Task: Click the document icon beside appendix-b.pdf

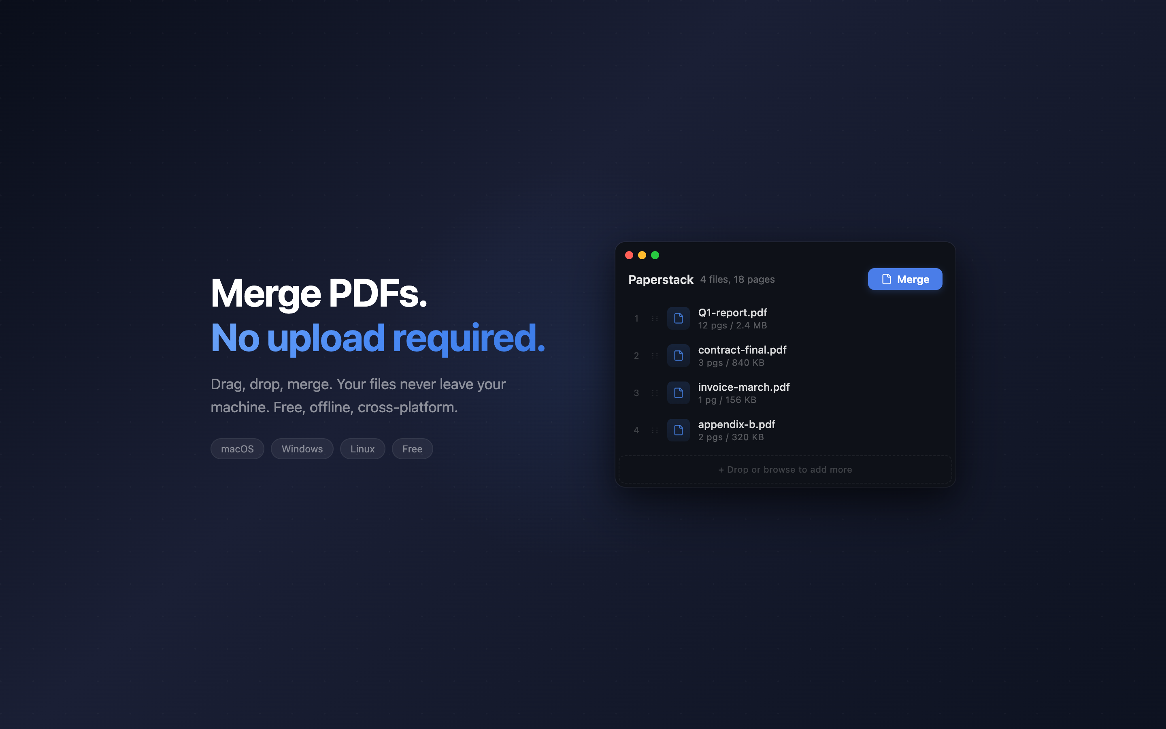Action: coord(679,430)
